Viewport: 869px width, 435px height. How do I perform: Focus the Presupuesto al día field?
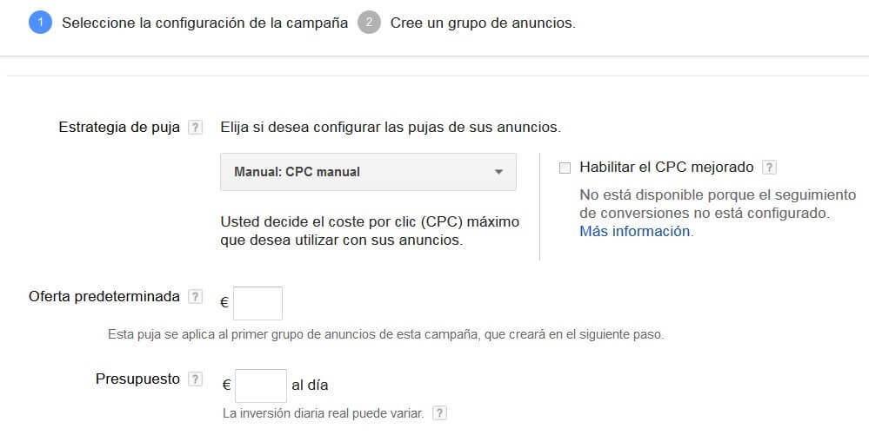pyautogui.click(x=260, y=386)
